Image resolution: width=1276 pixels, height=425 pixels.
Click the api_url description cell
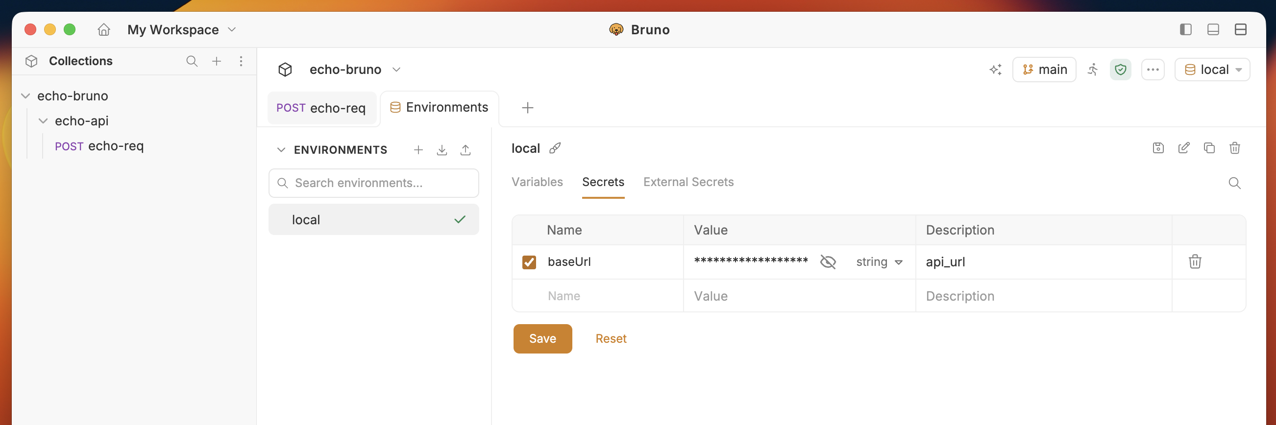click(1043, 262)
